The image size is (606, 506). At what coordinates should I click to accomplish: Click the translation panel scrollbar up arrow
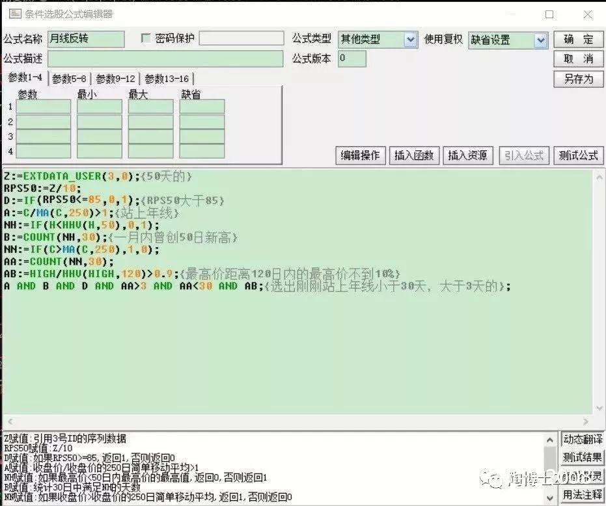[x=549, y=440]
